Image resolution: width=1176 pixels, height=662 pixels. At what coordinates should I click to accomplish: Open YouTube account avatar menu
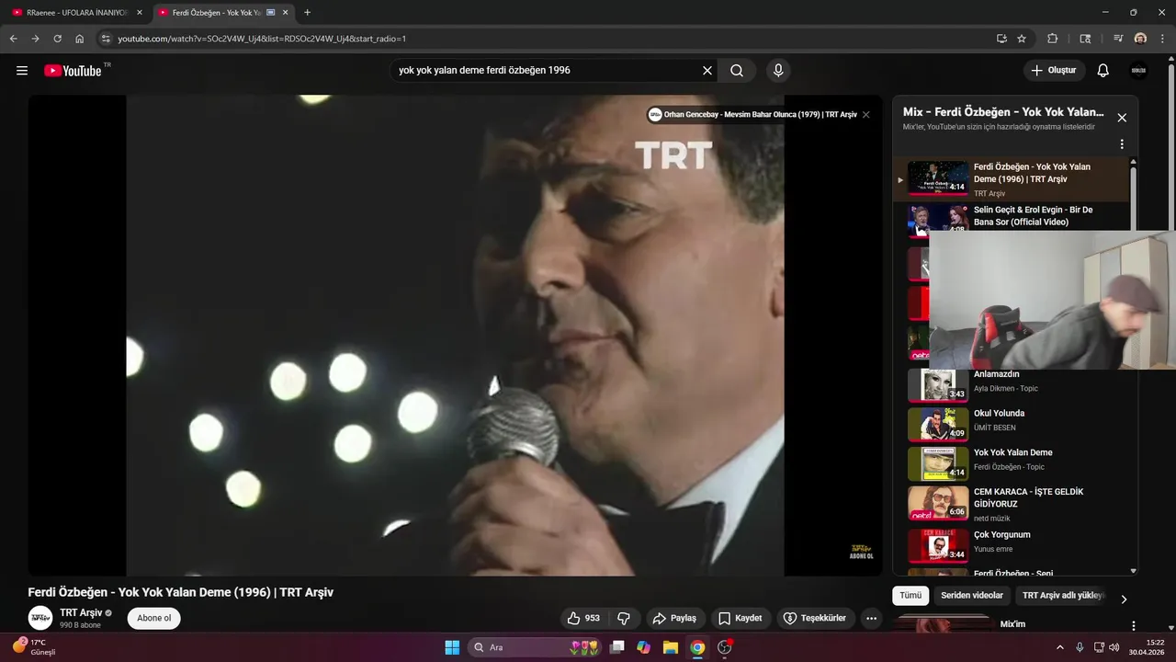coord(1138,71)
